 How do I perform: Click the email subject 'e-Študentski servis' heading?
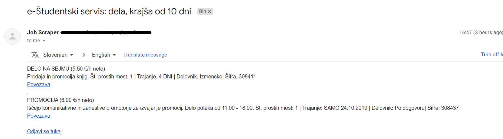click(109, 11)
